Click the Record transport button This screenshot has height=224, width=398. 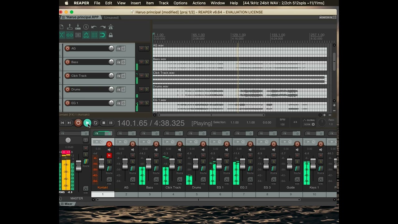pos(78,123)
